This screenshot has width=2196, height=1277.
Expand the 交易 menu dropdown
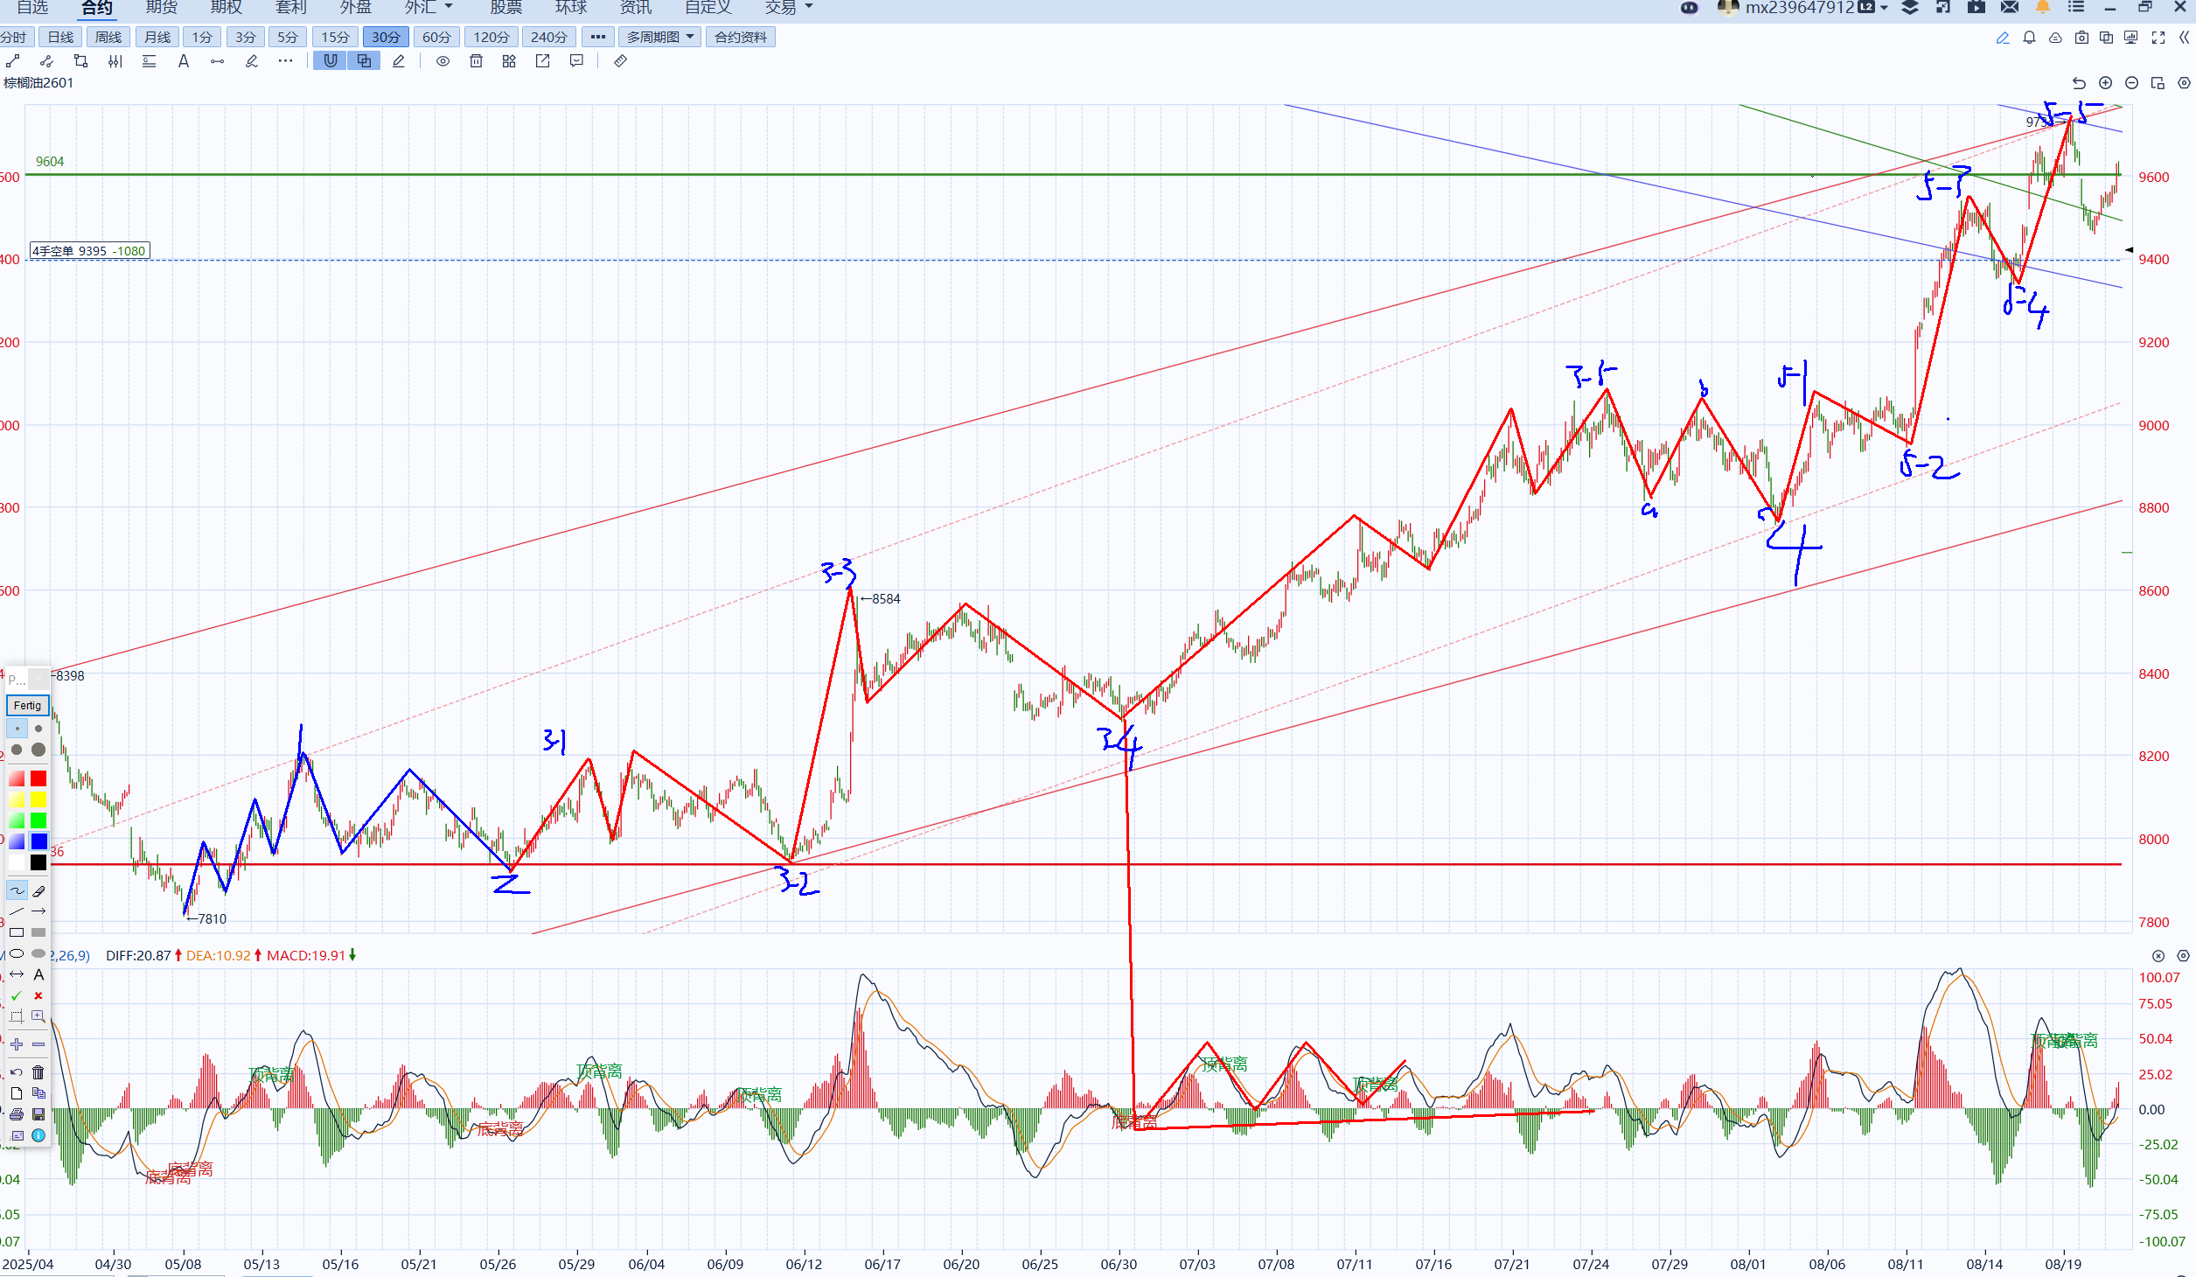808,7
